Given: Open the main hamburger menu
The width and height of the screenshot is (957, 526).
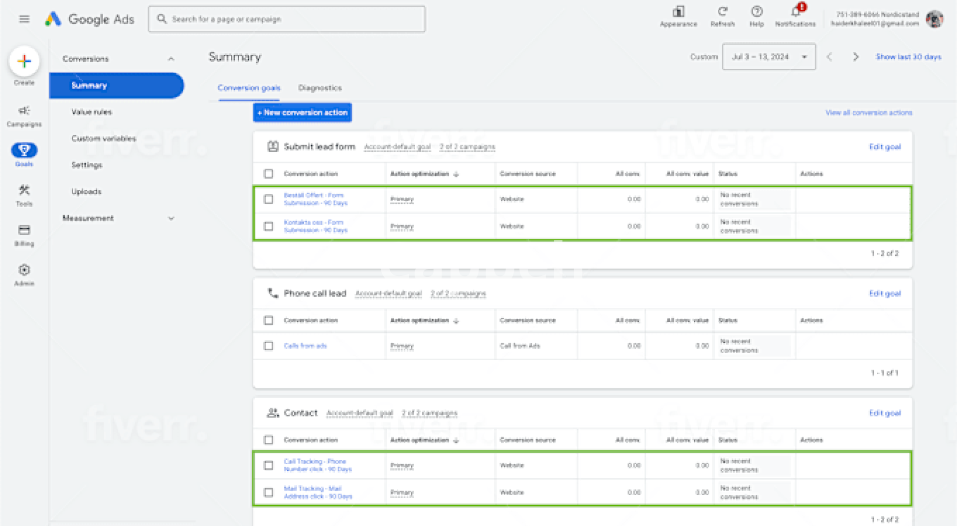Looking at the screenshot, I should 24,19.
